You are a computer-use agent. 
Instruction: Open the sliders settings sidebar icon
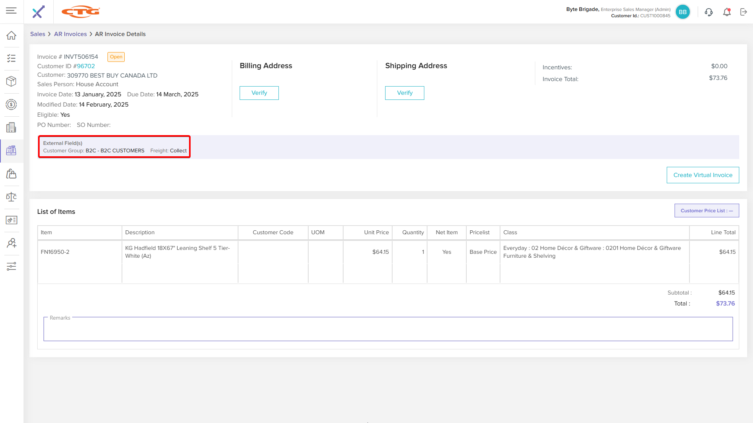11,266
